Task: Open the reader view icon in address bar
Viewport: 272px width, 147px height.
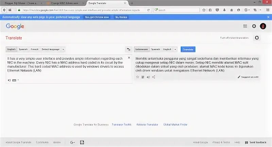Action: click(10, 10)
